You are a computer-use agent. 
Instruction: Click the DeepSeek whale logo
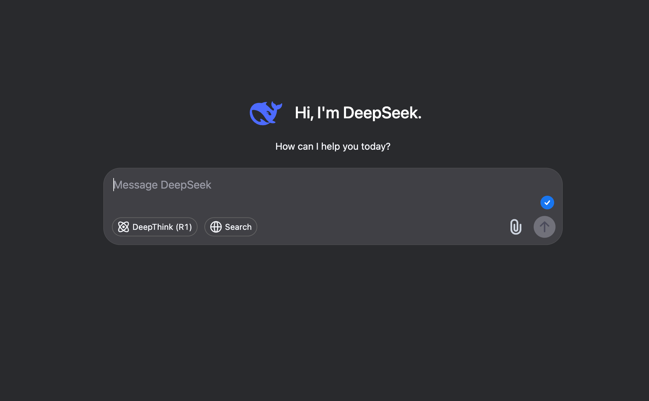(x=265, y=113)
